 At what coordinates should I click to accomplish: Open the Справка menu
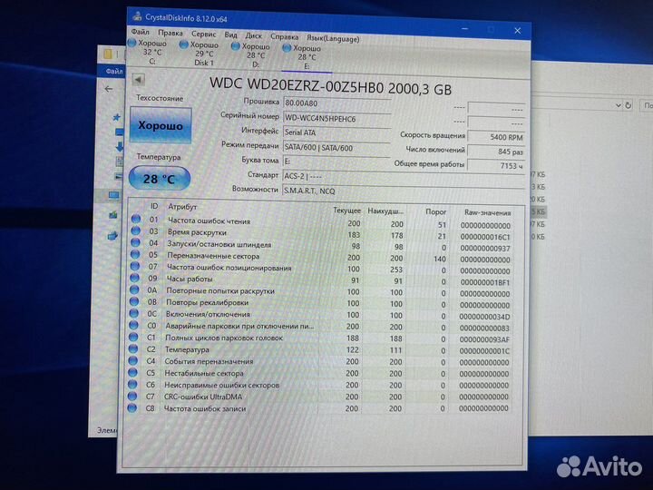pos(285,36)
